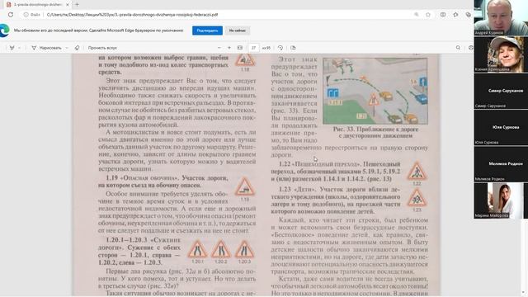Image resolution: width=528 pixels, height=297 pixels.
Task: Select the highlight tool in PDF toolbar
Action: 12,48
